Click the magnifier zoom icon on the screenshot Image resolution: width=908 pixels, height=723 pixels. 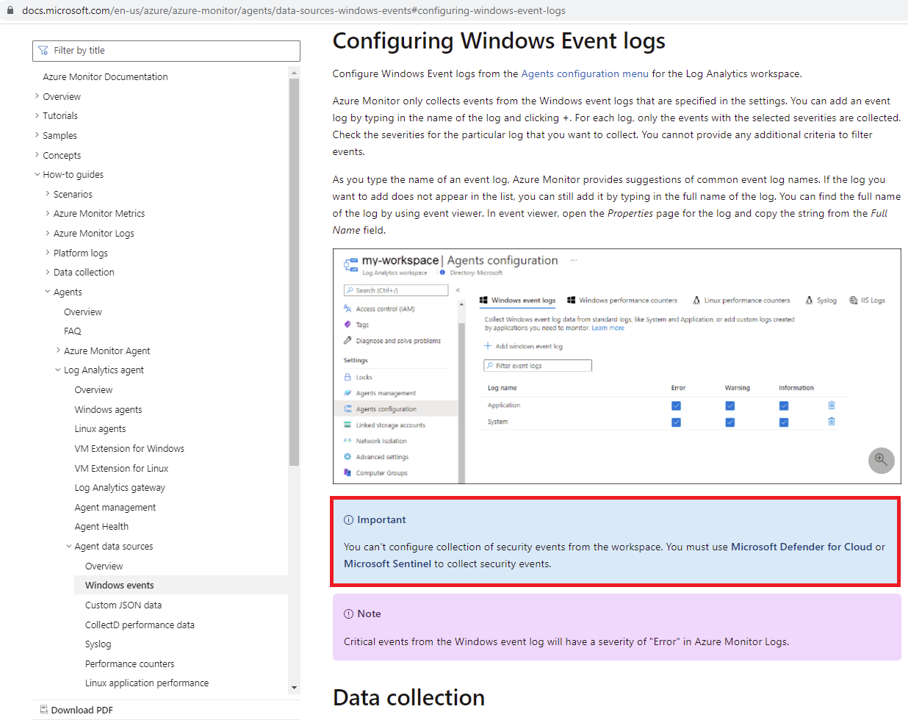pos(881,461)
